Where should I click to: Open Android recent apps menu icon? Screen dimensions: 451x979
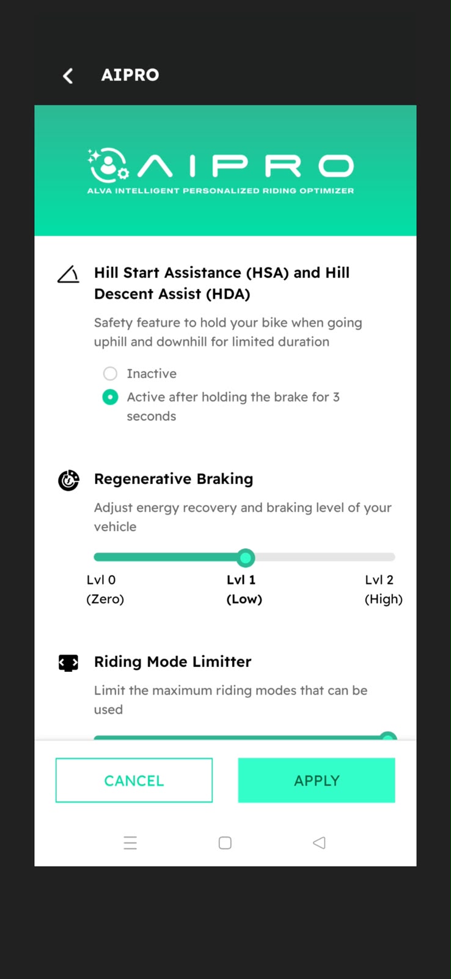[x=130, y=843]
